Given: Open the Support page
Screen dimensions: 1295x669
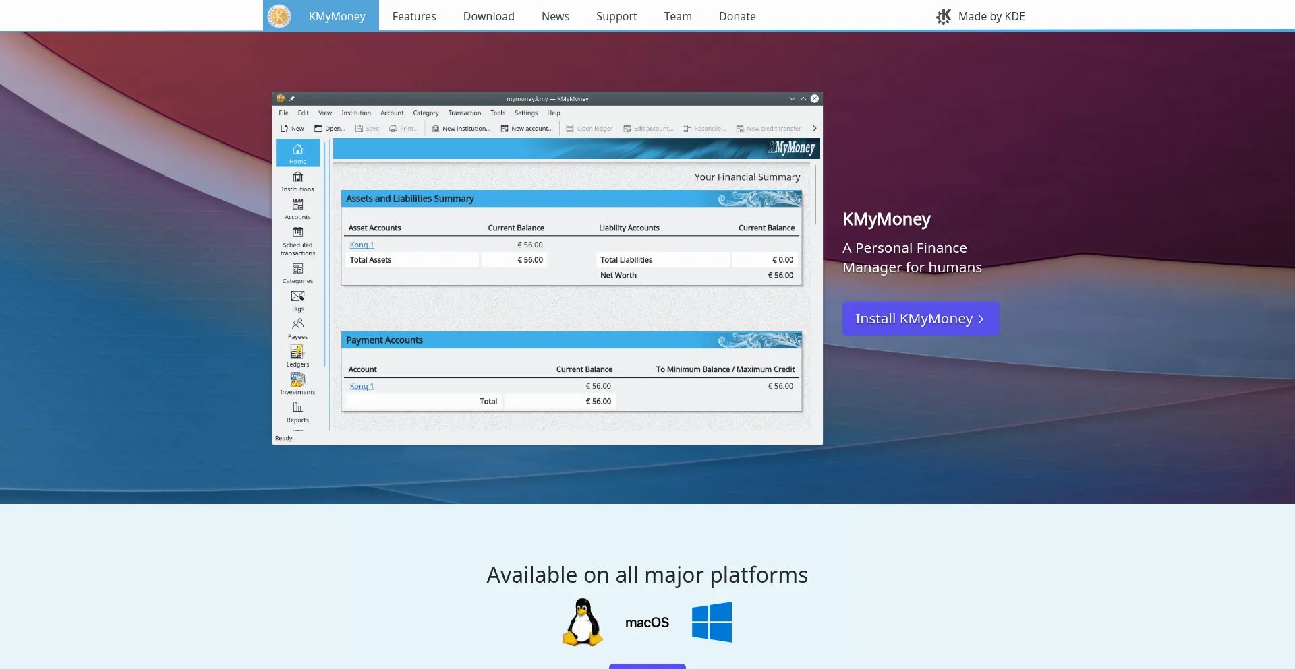Looking at the screenshot, I should [x=616, y=16].
